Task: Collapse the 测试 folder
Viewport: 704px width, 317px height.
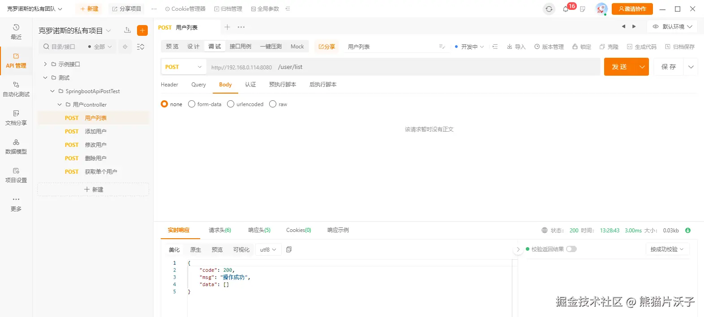Action: (x=45, y=77)
